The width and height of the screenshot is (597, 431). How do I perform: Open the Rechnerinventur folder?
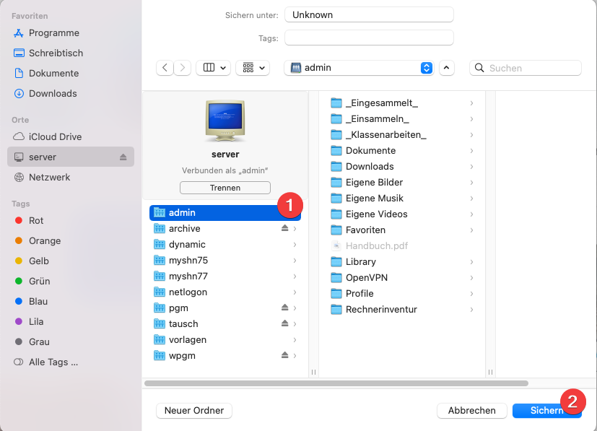coord(402,310)
